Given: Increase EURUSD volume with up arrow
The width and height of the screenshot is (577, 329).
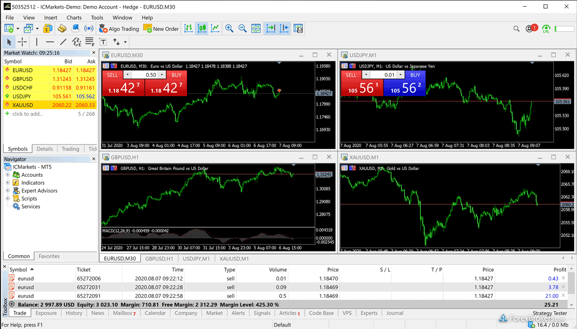Looking at the screenshot, I should (x=162, y=75).
